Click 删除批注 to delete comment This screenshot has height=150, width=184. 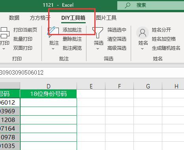point(72,39)
